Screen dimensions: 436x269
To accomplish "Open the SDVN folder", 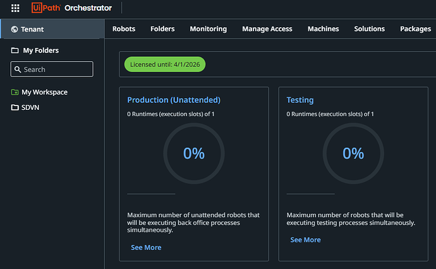I will [x=30, y=107].
